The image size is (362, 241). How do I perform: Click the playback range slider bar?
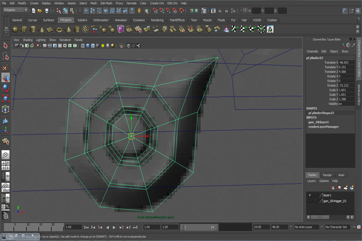coord(200,227)
